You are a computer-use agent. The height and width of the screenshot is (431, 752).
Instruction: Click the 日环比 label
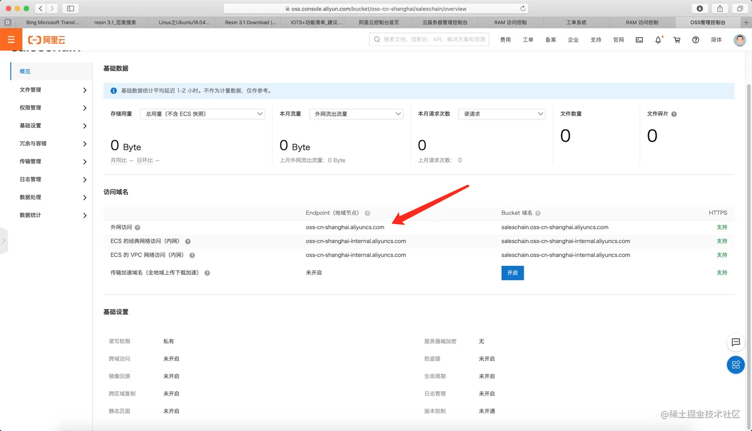coord(145,161)
